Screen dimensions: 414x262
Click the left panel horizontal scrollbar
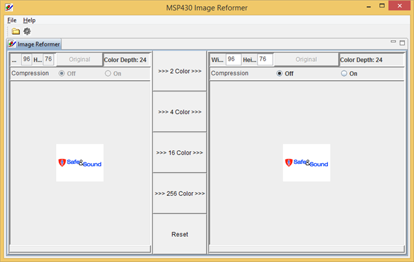click(80, 248)
